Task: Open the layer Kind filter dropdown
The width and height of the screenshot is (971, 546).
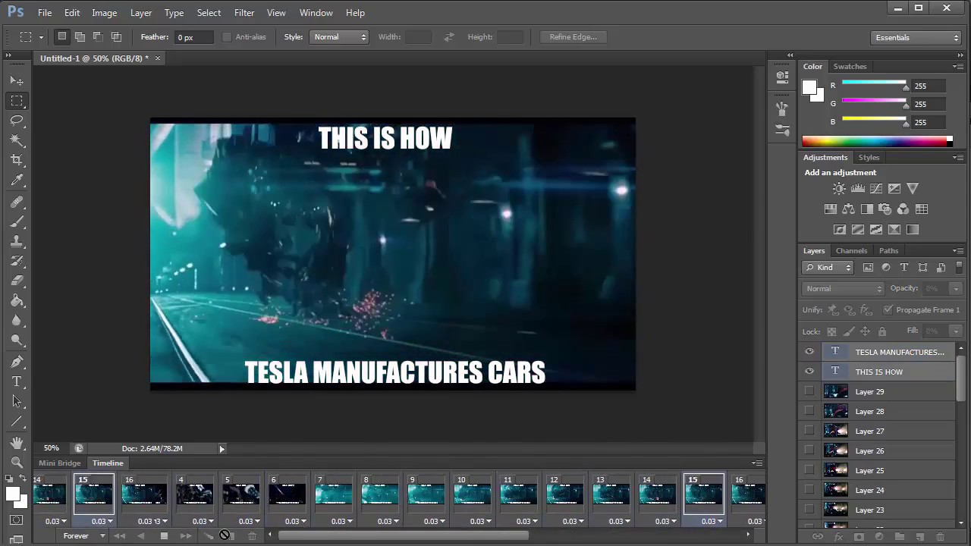Action: [828, 267]
